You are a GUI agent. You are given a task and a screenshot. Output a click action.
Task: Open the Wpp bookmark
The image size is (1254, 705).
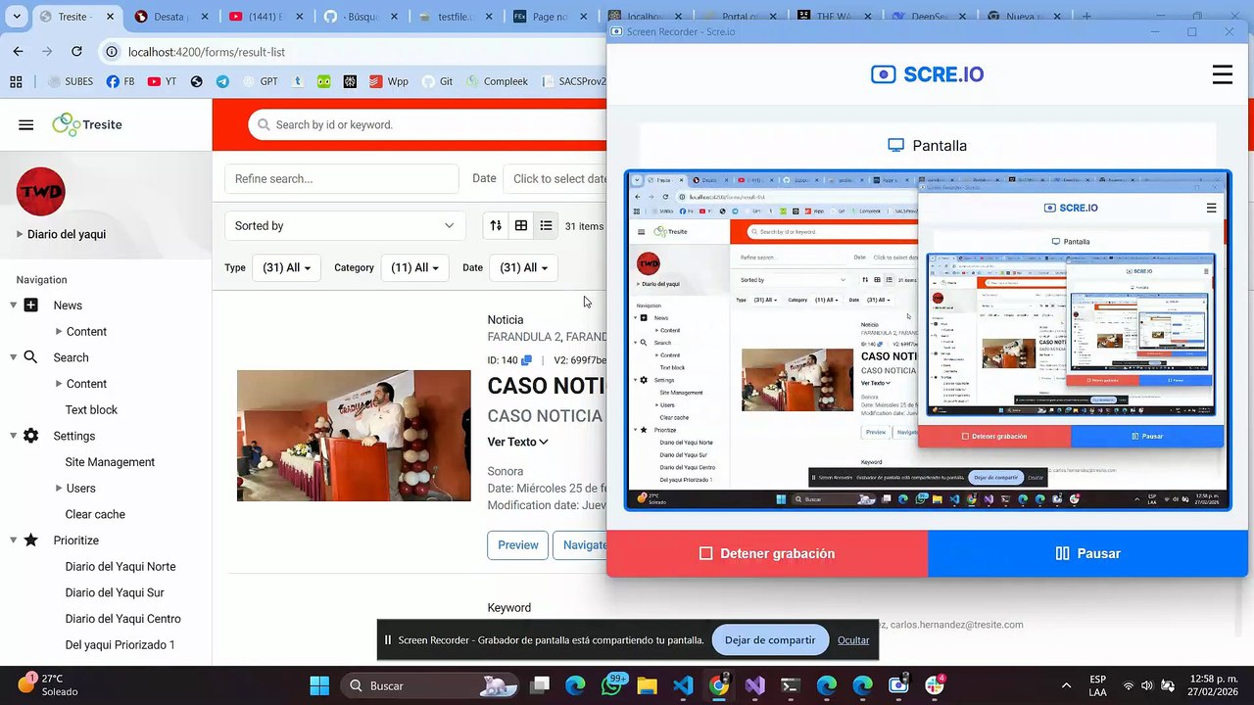pyautogui.click(x=389, y=81)
